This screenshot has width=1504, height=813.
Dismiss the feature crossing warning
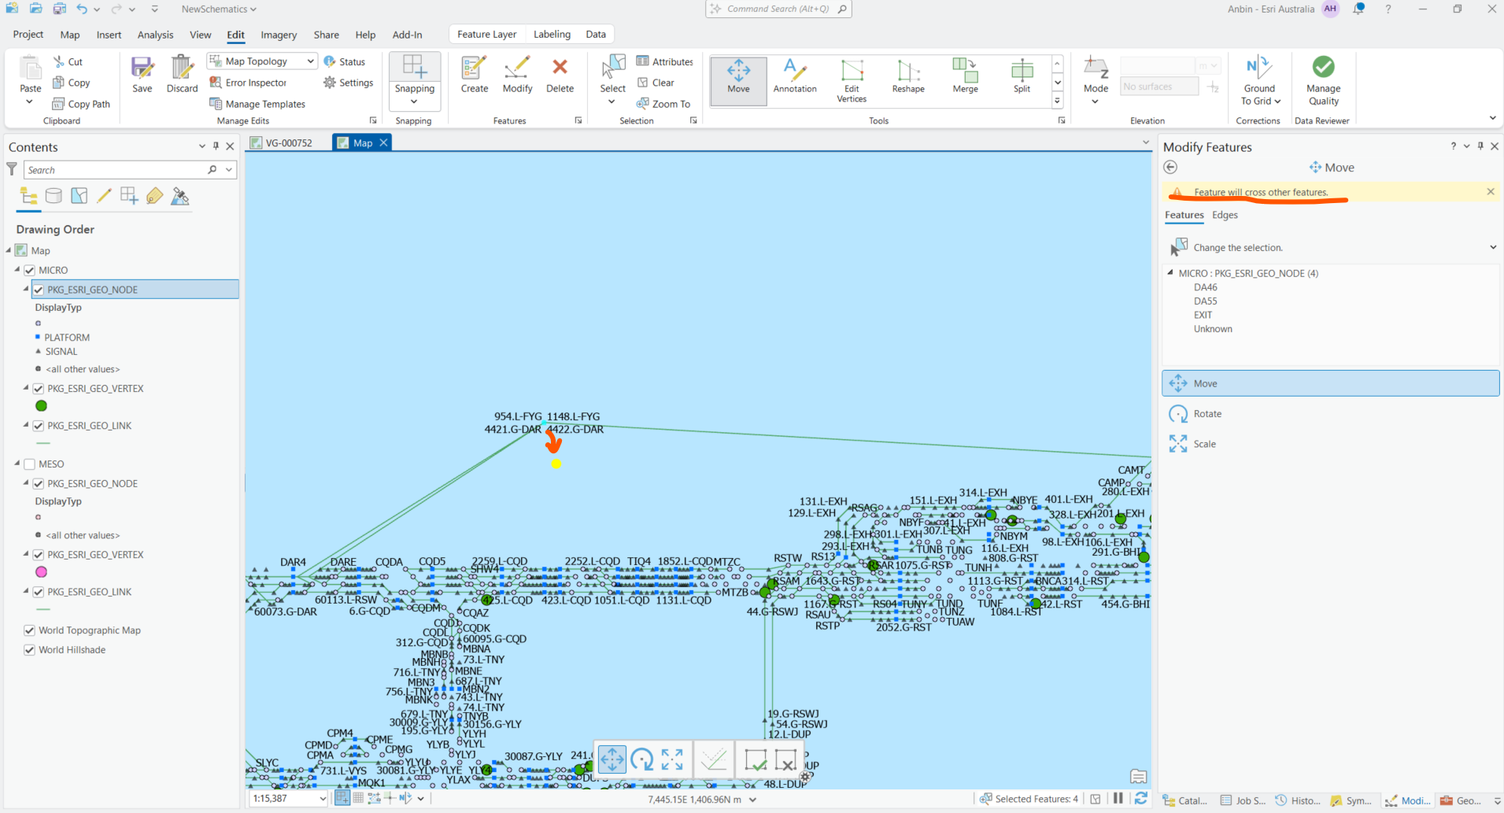1490,191
